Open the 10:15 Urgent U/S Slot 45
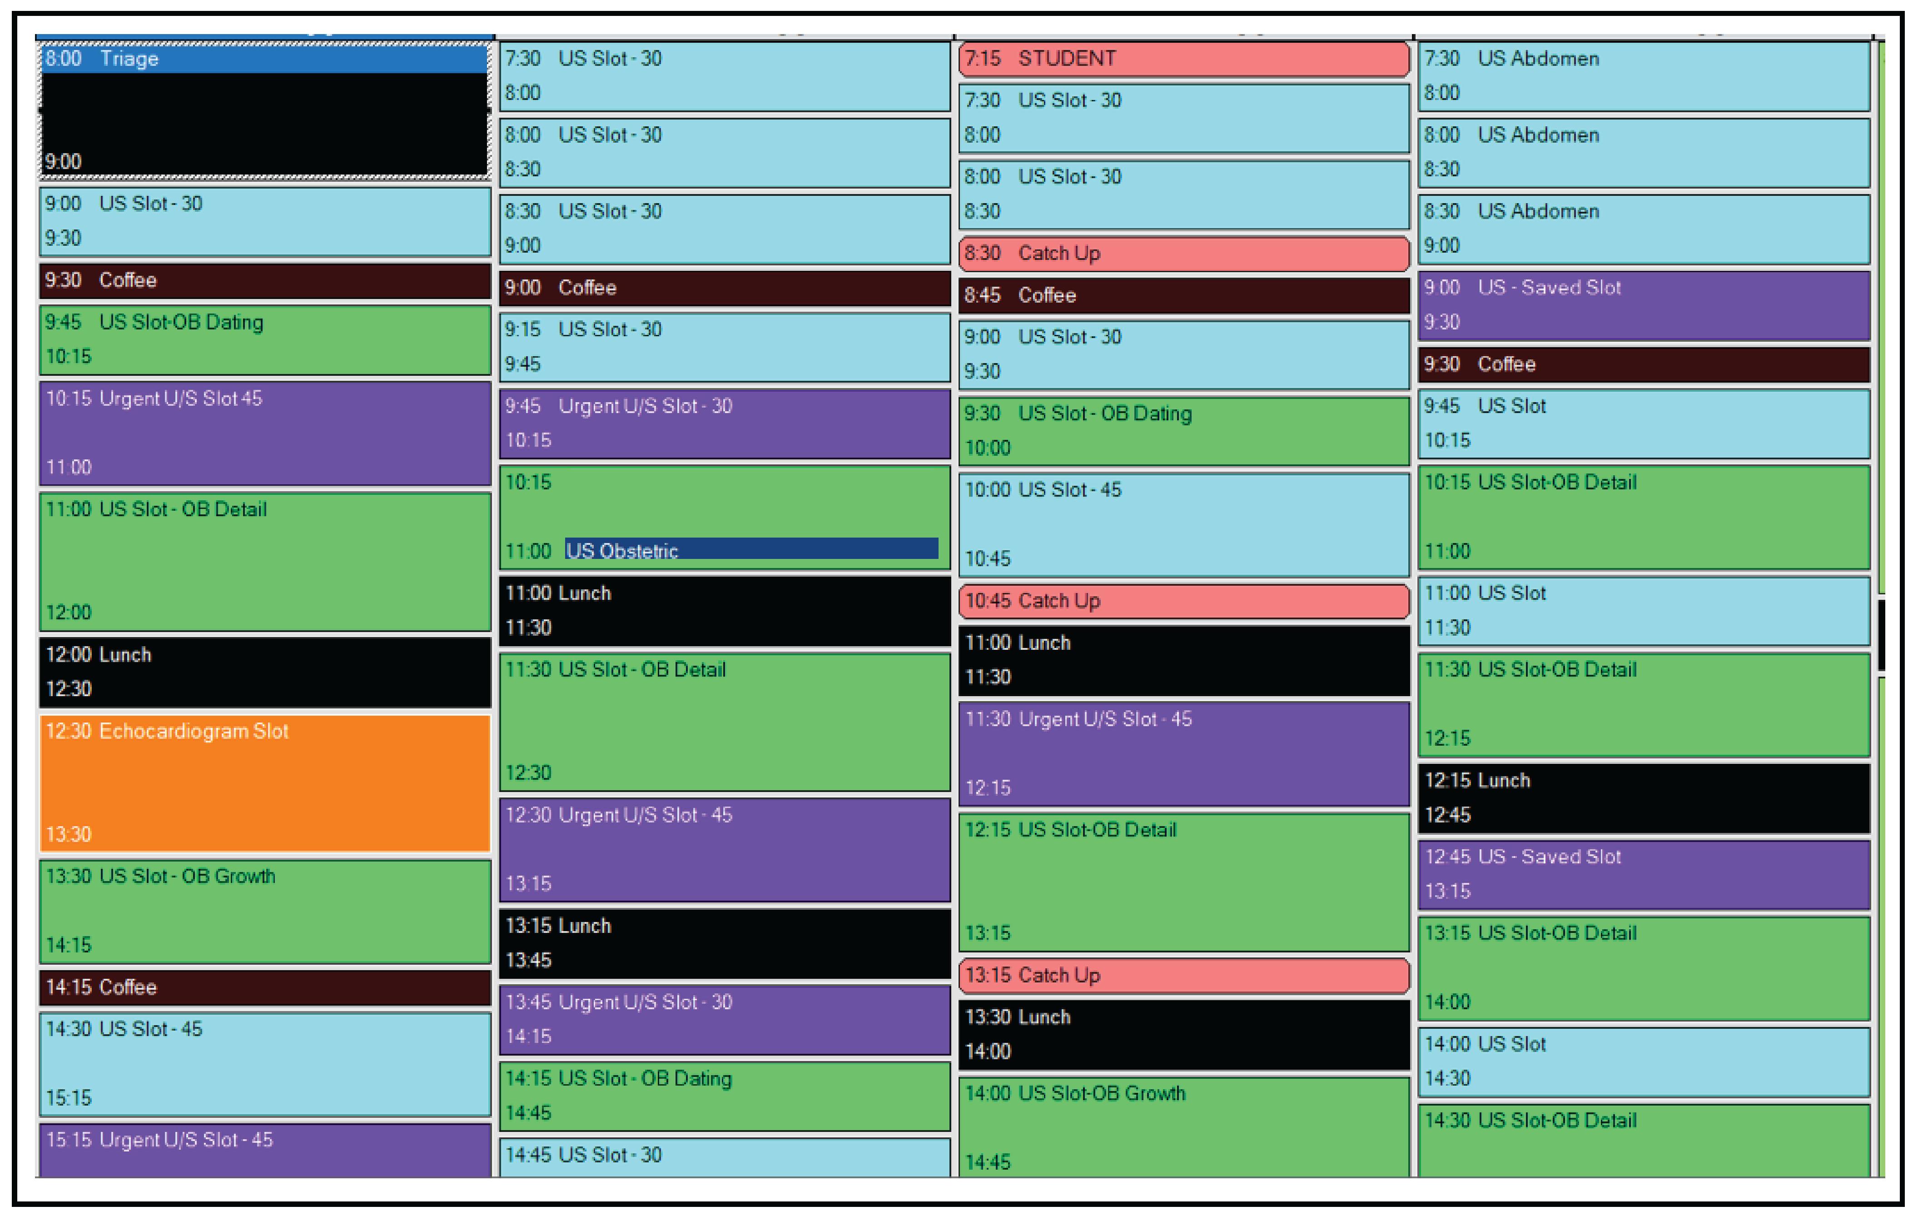The height and width of the screenshot is (1216, 1908). click(265, 432)
